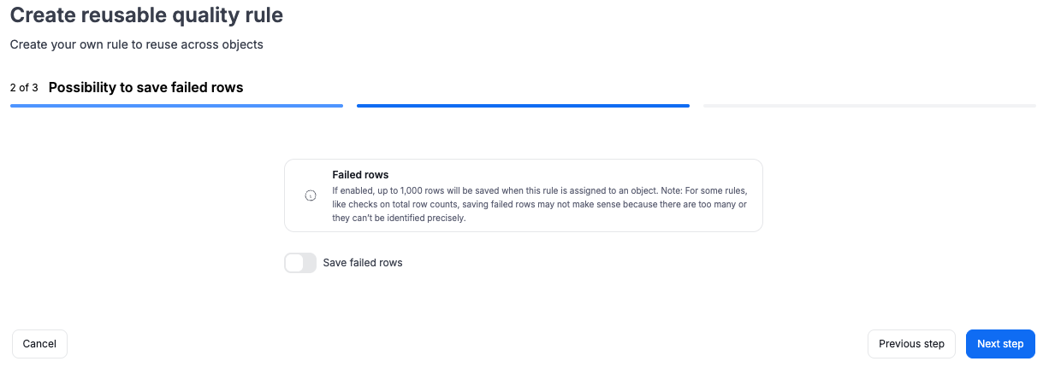The width and height of the screenshot is (1049, 373).
Task: Click the info icon beside Failed rows
Action: coord(311,195)
